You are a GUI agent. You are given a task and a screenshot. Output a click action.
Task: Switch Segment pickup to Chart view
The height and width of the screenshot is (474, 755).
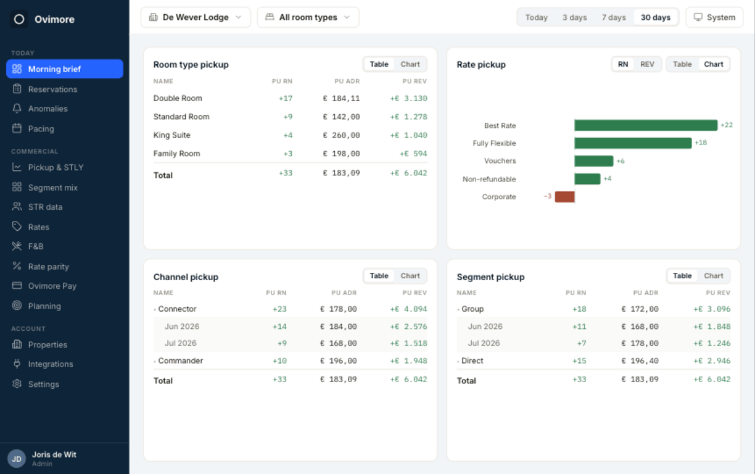click(x=714, y=276)
